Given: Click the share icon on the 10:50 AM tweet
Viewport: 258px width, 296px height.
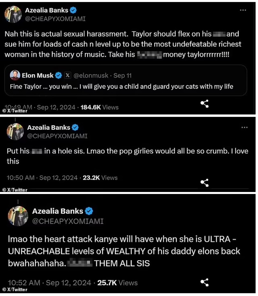Looking at the screenshot, I should 204,182.
